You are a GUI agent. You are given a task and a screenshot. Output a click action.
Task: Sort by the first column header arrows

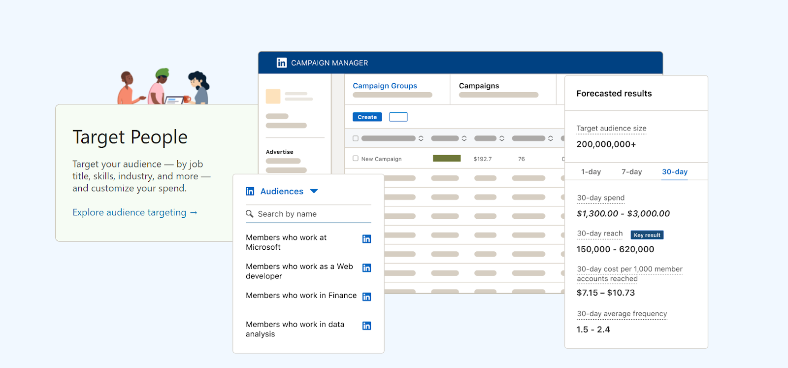[x=421, y=138]
